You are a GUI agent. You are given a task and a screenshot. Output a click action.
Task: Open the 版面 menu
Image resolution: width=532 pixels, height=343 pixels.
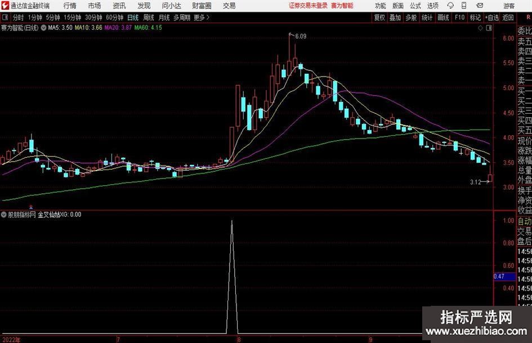[397, 6]
